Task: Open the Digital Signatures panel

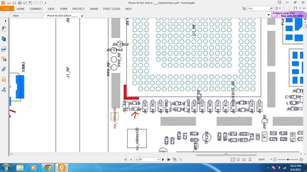Action: pyautogui.click(x=4, y=89)
